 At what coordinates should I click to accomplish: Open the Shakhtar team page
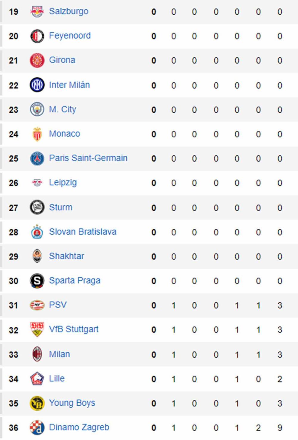point(66,256)
